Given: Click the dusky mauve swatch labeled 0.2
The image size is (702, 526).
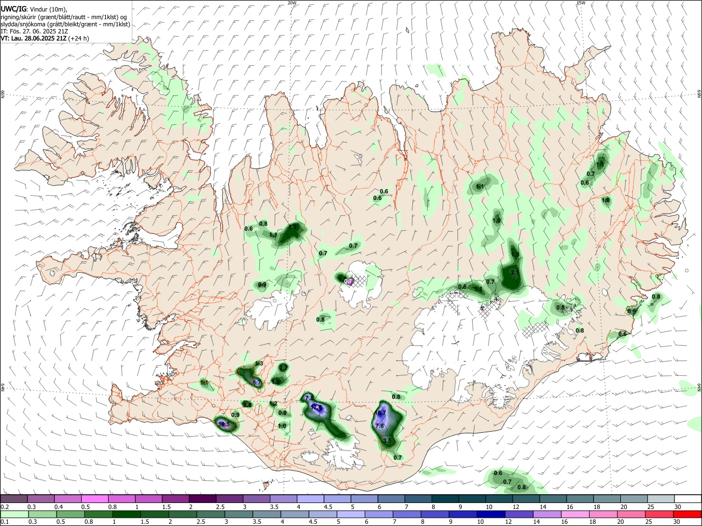Looking at the screenshot, I should [14, 499].
